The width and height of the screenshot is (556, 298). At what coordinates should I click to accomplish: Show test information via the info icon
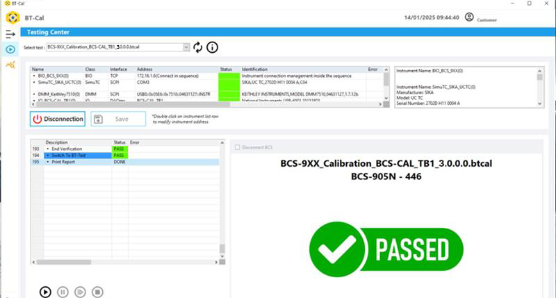(212, 47)
